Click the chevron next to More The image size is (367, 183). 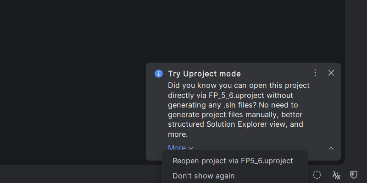(x=191, y=148)
